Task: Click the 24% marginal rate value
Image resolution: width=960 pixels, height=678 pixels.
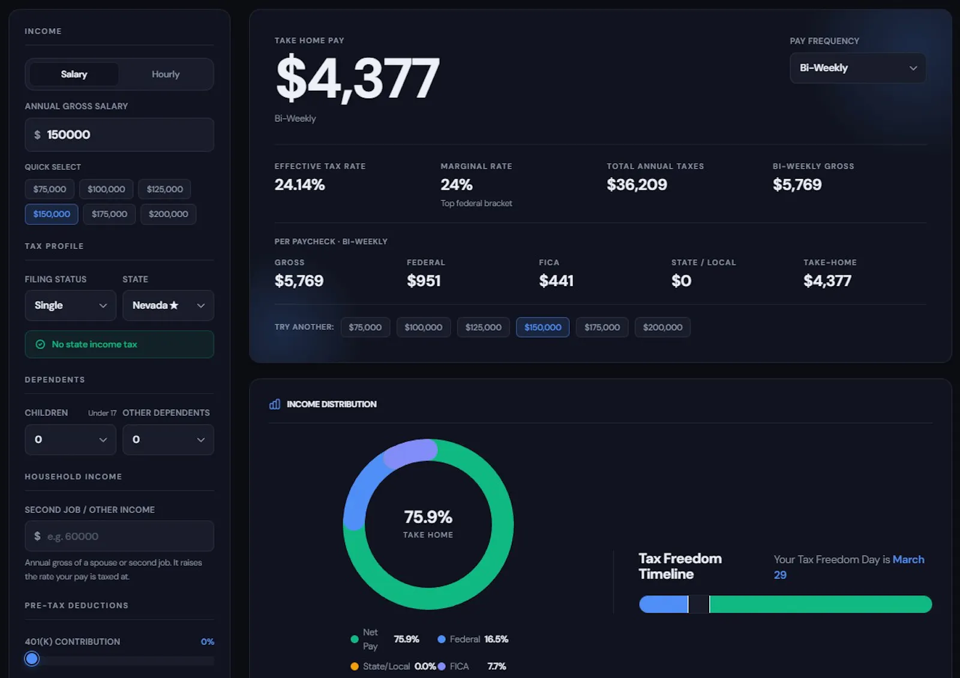Action: pos(457,185)
